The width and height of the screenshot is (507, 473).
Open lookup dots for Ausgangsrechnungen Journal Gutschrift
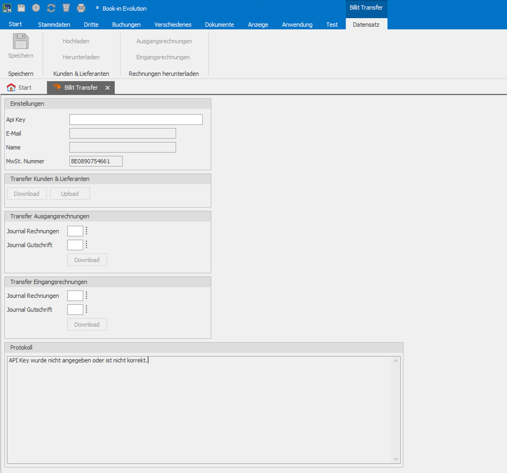[86, 245]
